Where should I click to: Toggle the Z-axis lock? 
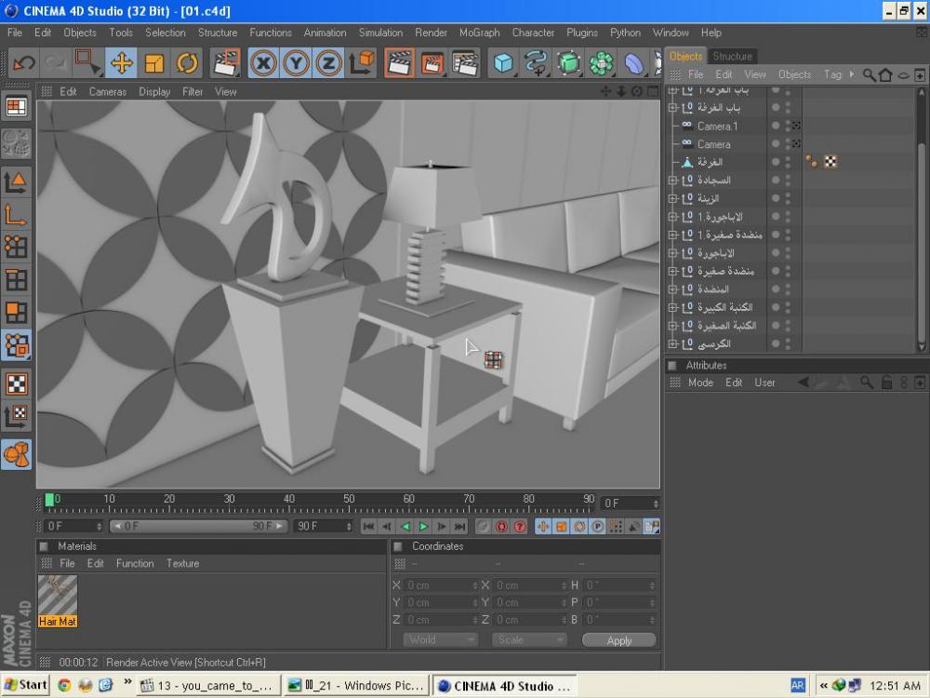coord(328,63)
